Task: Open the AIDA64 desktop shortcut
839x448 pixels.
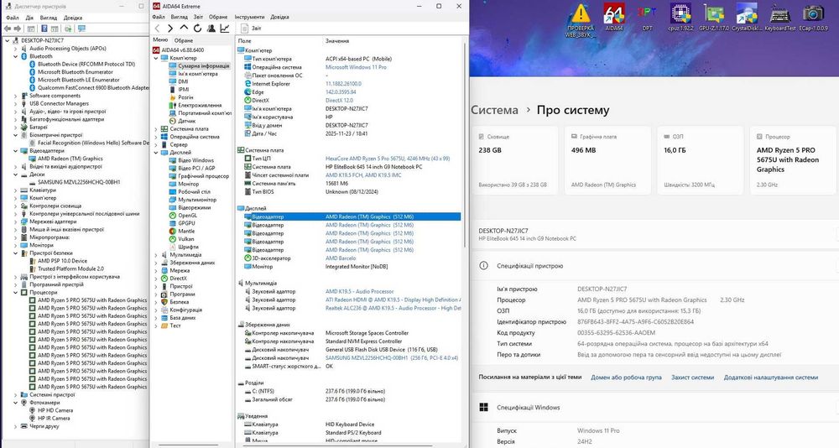Action: [614, 17]
